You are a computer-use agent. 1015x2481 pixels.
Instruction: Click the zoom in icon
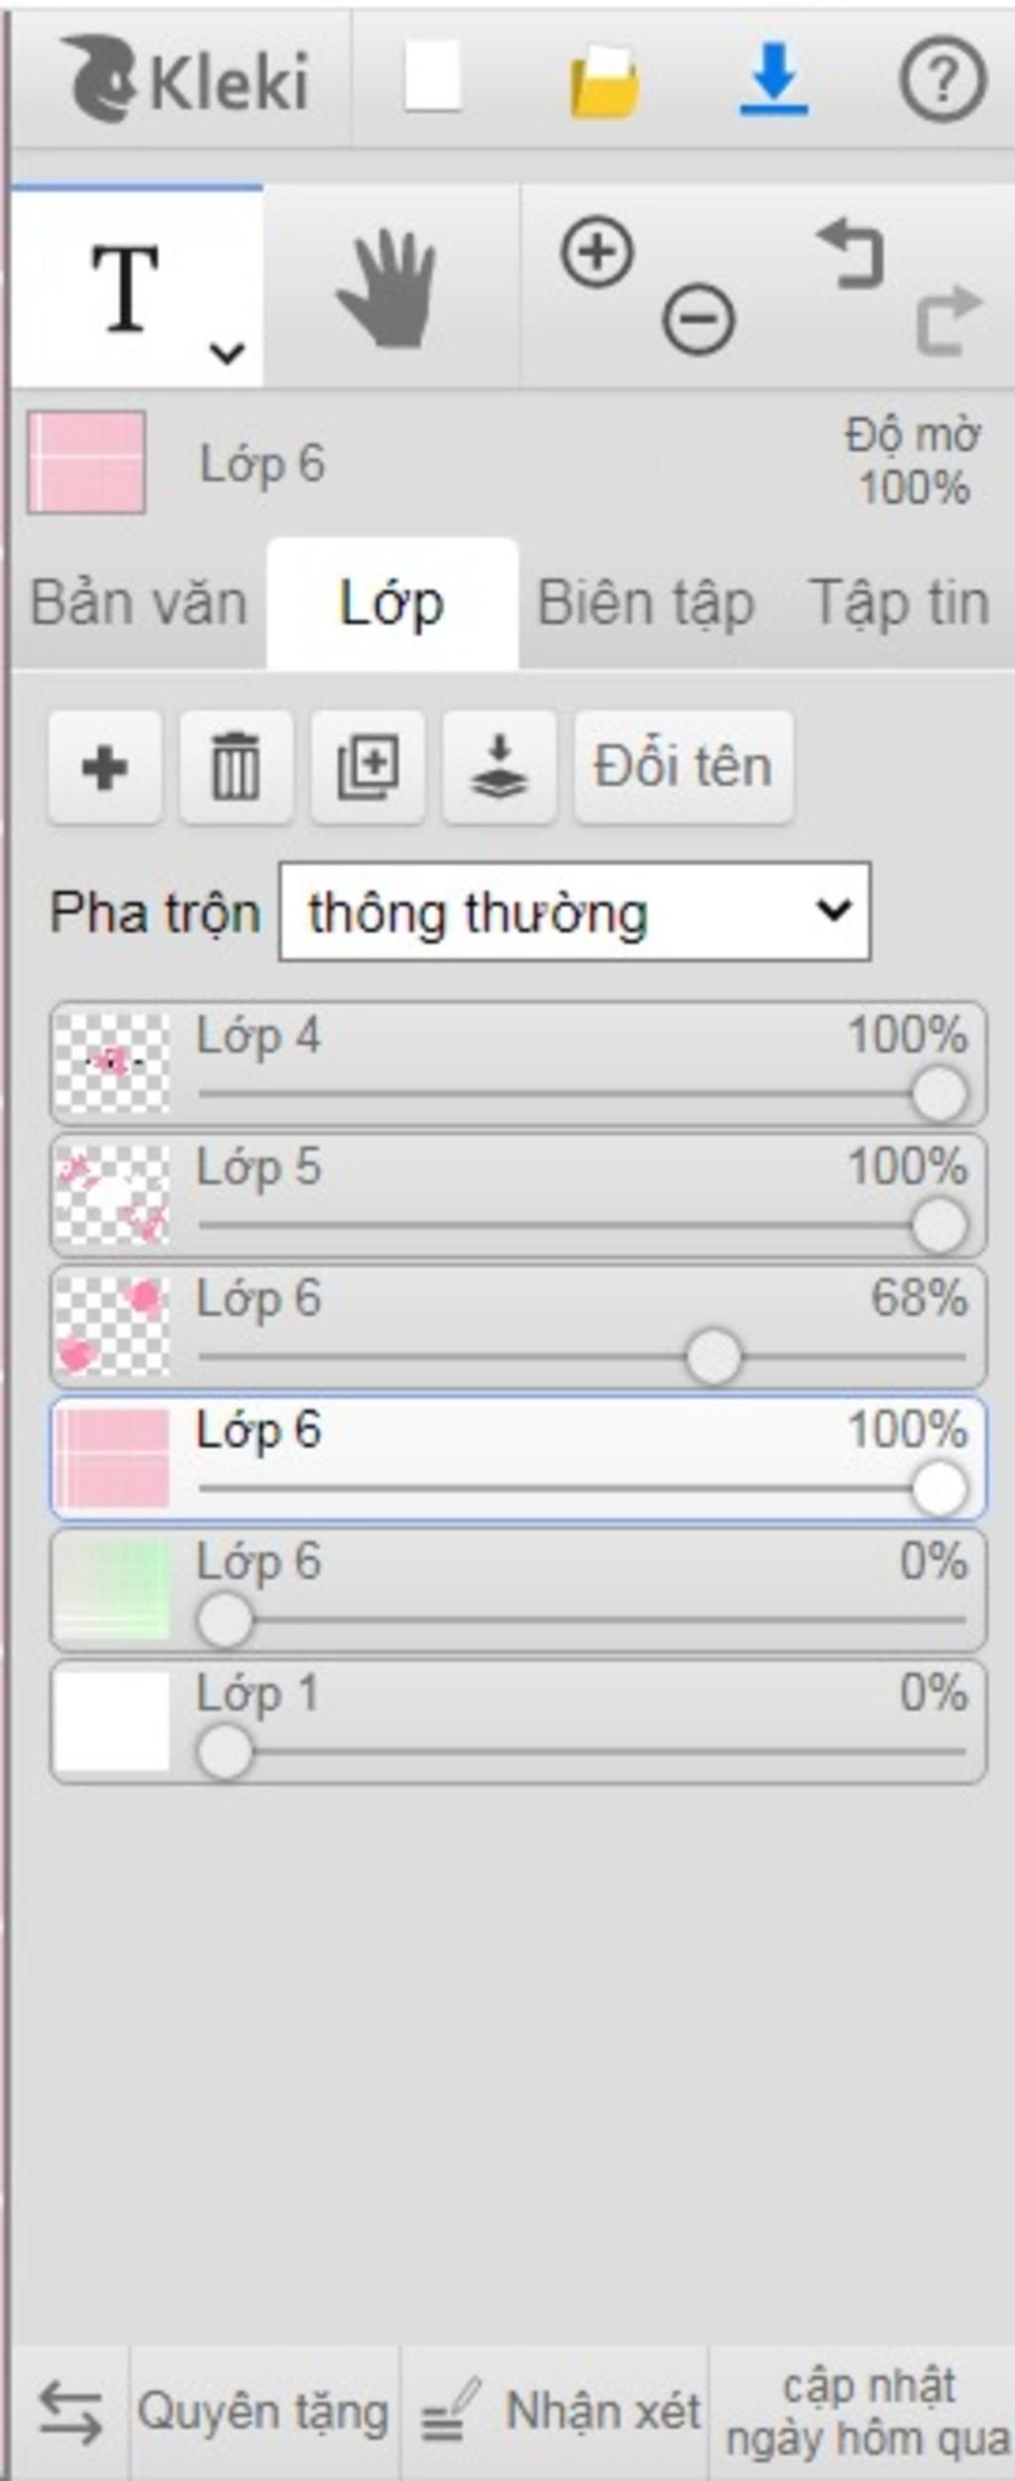(597, 252)
